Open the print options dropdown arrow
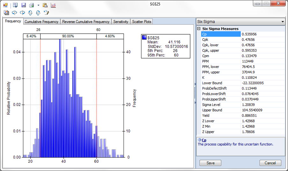The height and width of the screenshot is (171, 288). (x=38, y=5)
